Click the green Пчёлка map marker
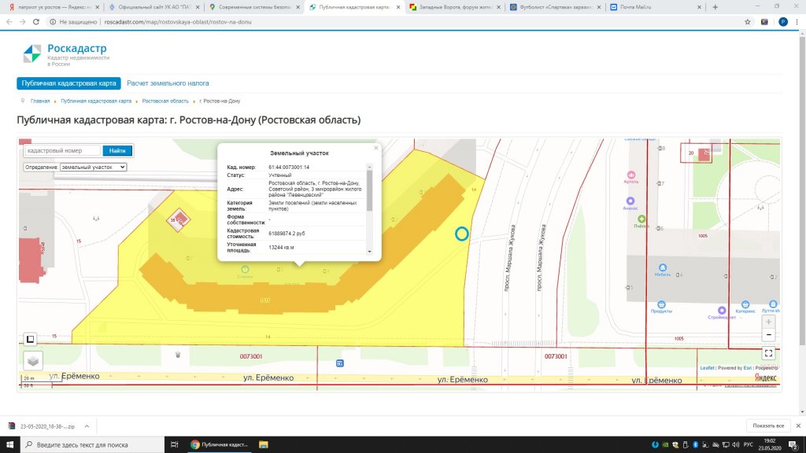Viewport: 806px width, 453px height. [x=641, y=219]
